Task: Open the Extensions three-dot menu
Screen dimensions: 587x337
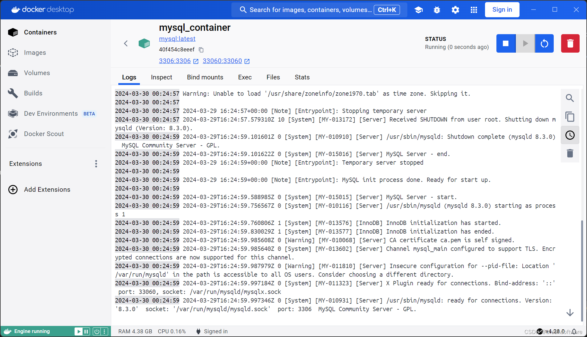Action: click(x=96, y=164)
